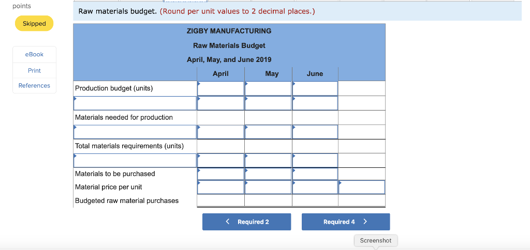Select April cell in row below Production budget
530x250 pixels.
point(220,103)
